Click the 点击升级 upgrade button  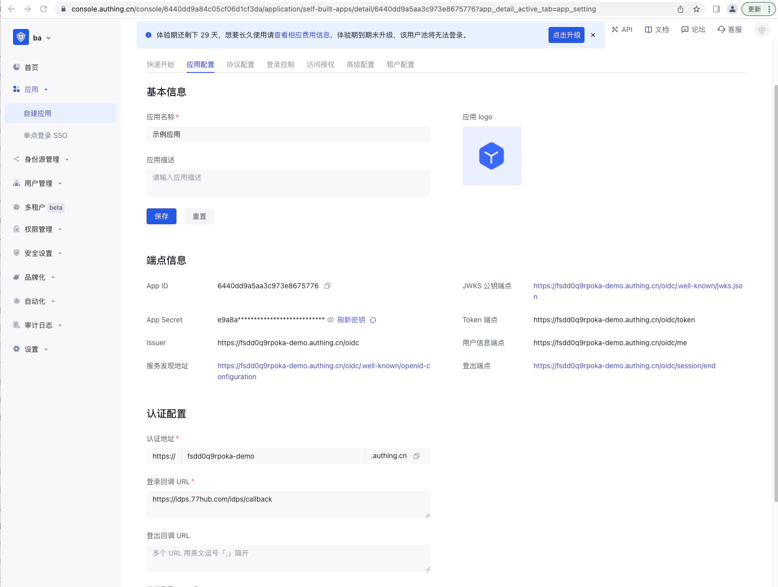566,35
